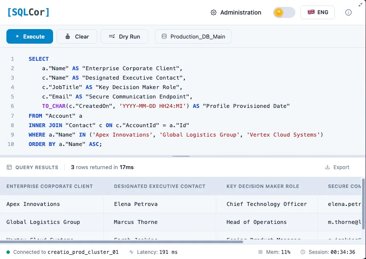Viewport: 366px width, 259px height.
Task: Open Administration settings via gear icon
Action: click(x=213, y=12)
